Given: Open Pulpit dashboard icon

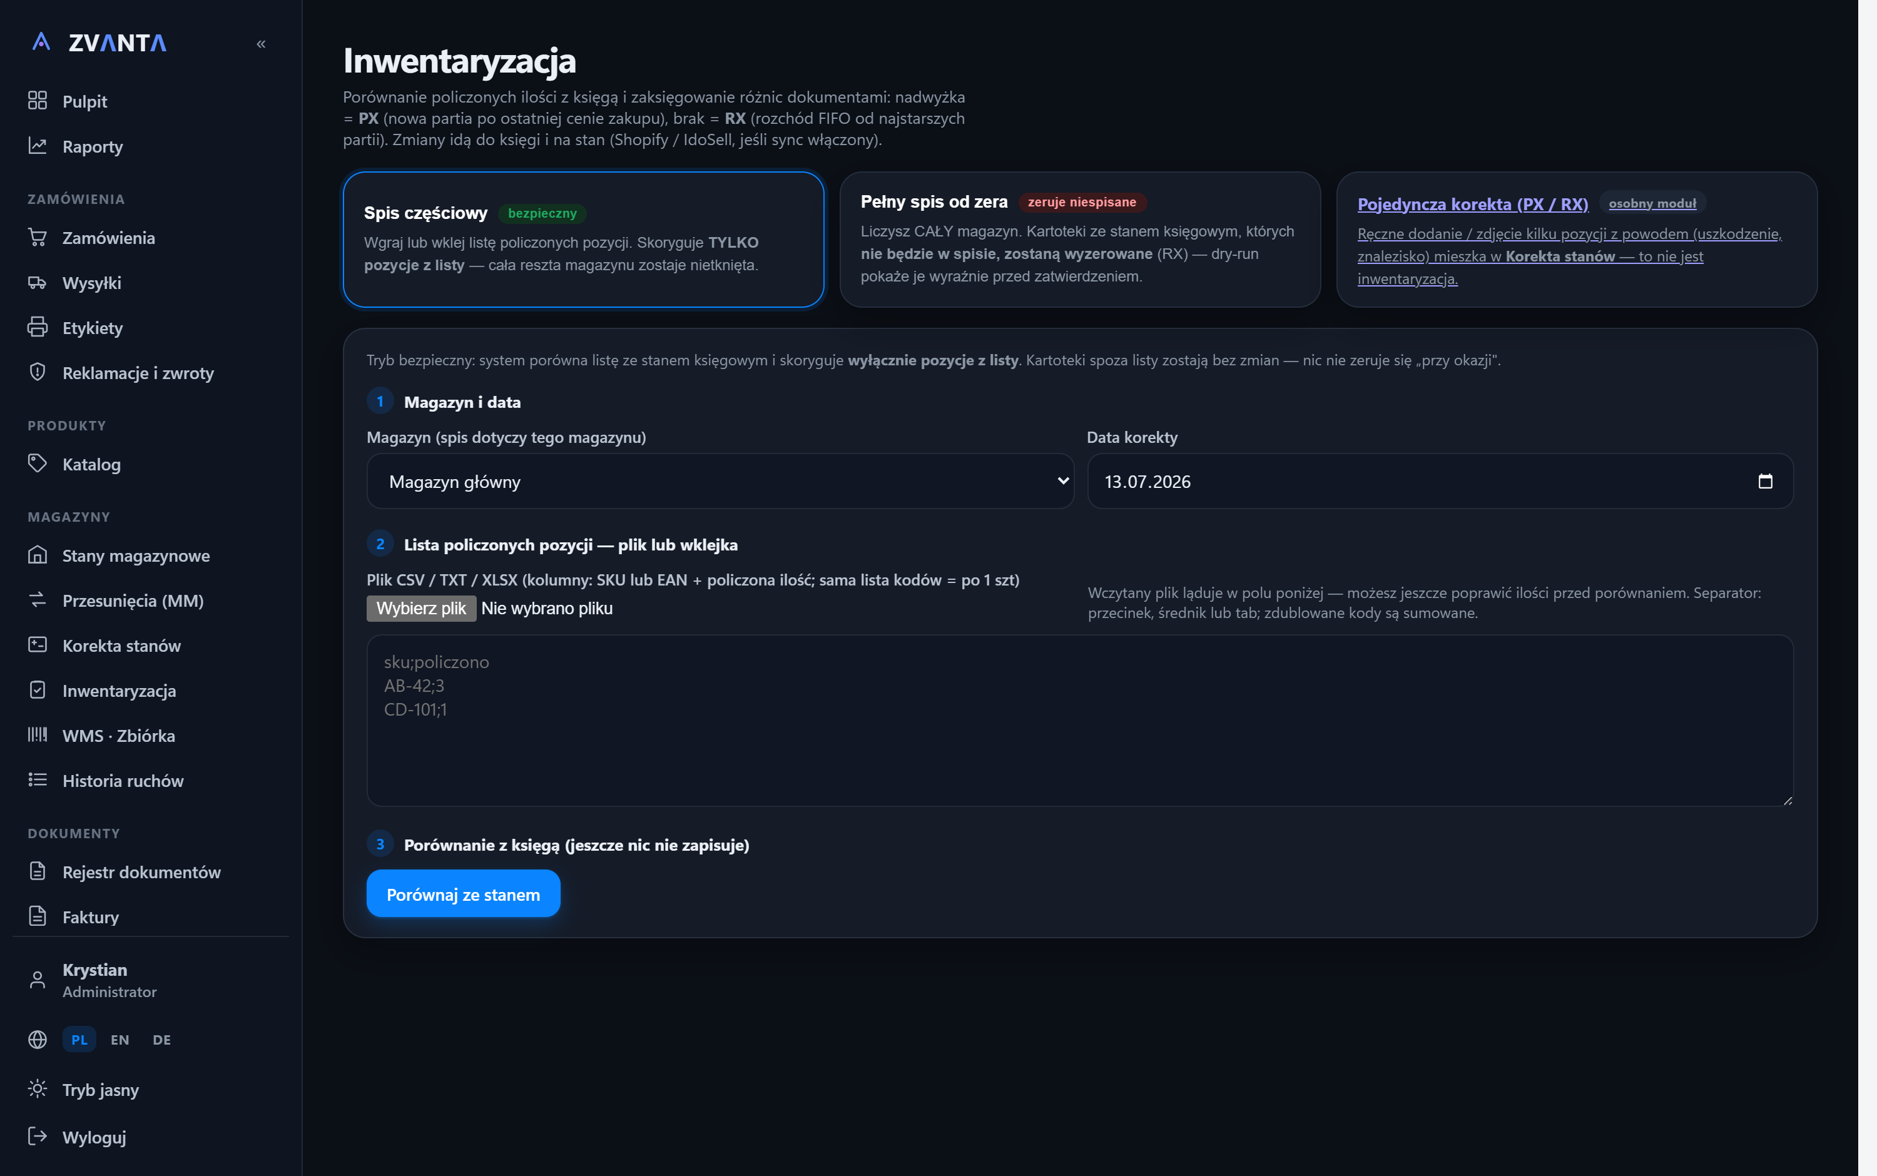Looking at the screenshot, I should point(38,100).
